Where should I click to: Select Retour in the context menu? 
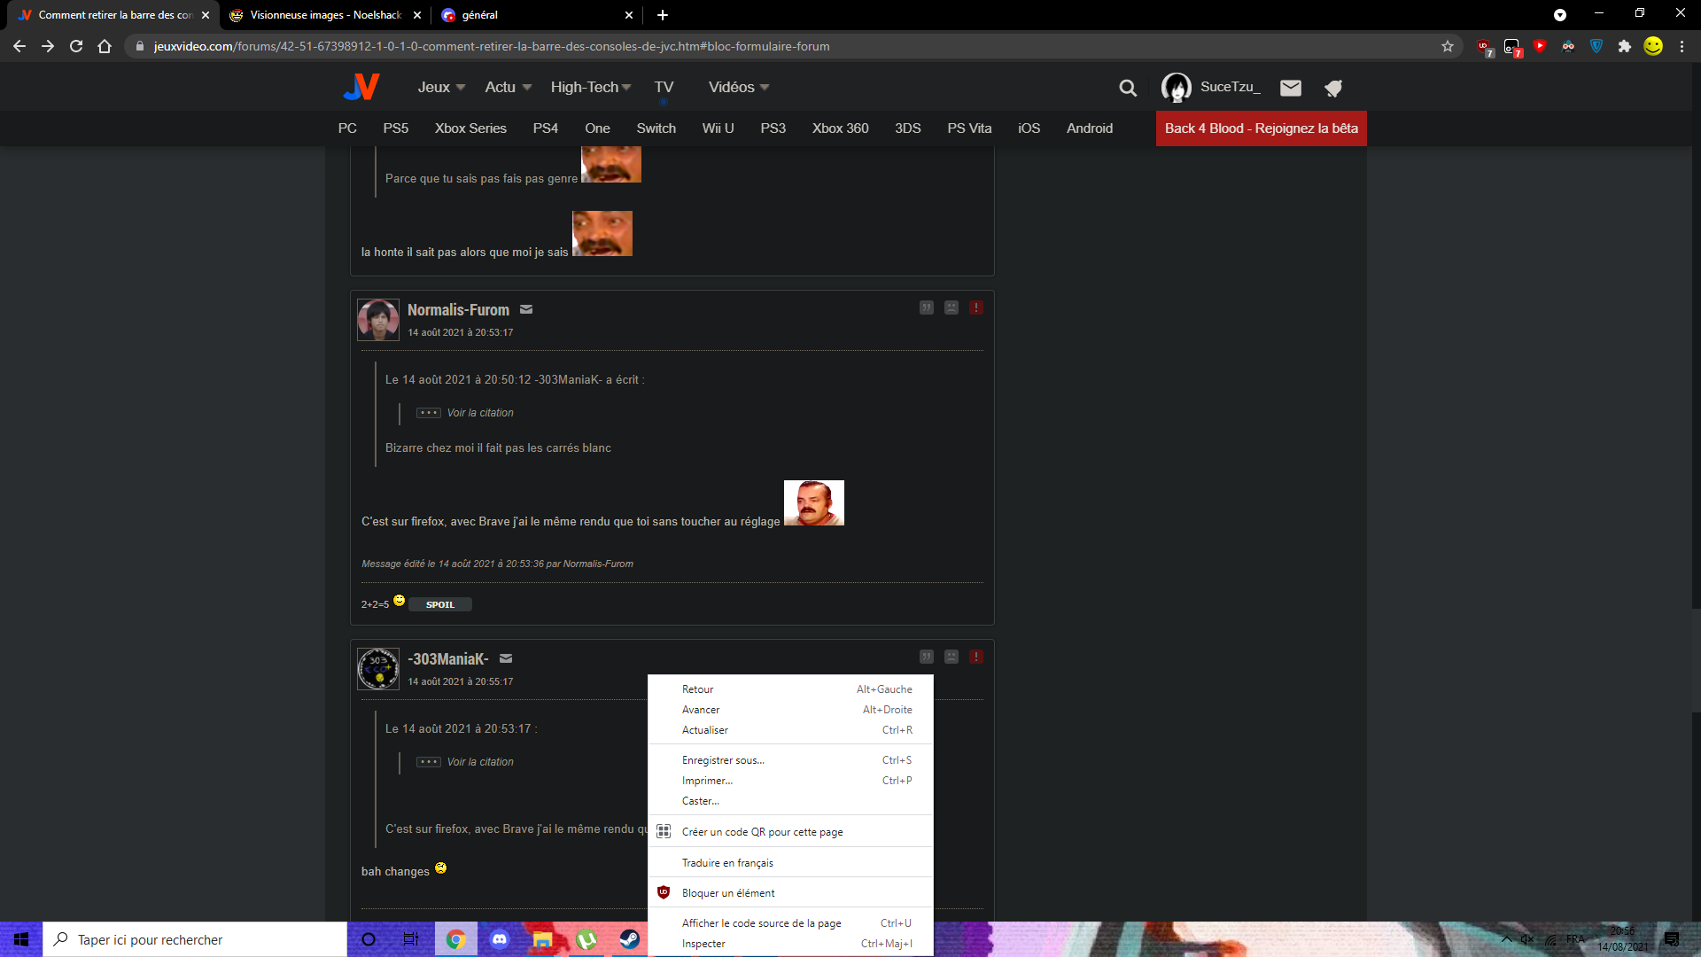(x=790, y=689)
